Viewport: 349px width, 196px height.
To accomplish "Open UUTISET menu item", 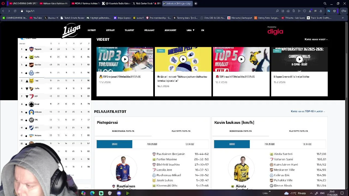I will (92, 30).
